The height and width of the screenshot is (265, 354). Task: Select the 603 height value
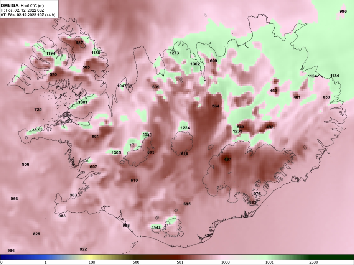click(x=151, y=152)
